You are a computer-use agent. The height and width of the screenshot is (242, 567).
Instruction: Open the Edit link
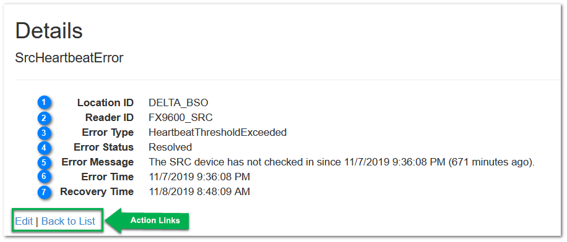pos(24,221)
